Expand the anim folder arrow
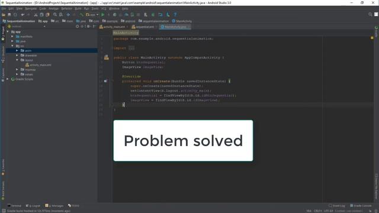 pos(17,50)
